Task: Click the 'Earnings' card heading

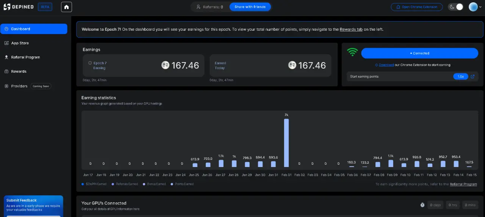Action: click(91, 50)
